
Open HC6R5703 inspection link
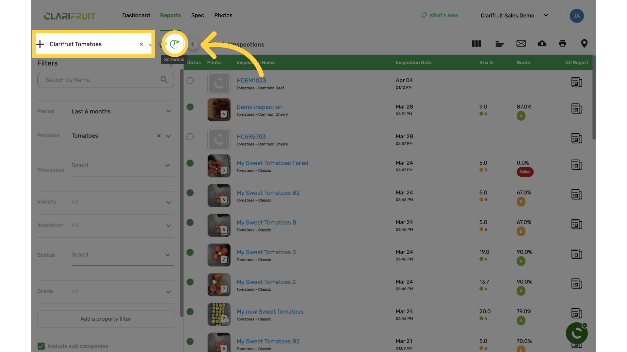[251, 137]
